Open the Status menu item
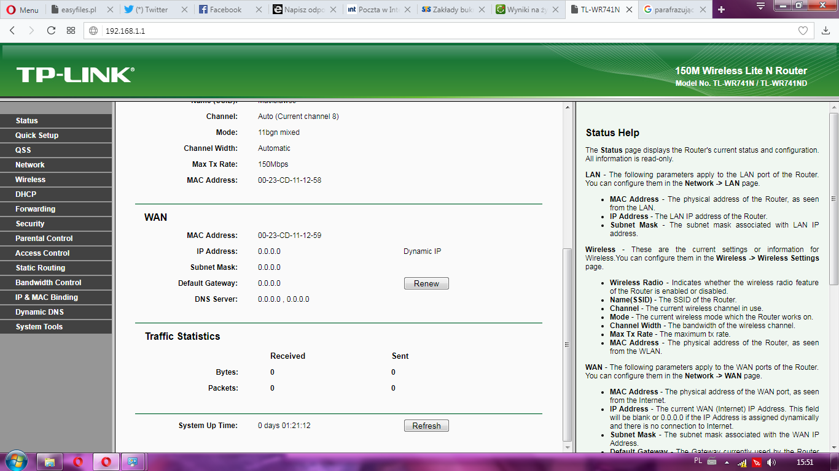The height and width of the screenshot is (471, 839). [56, 121]
